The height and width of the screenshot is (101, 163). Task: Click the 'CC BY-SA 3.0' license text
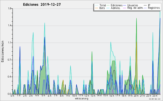(x=155, y=99)
